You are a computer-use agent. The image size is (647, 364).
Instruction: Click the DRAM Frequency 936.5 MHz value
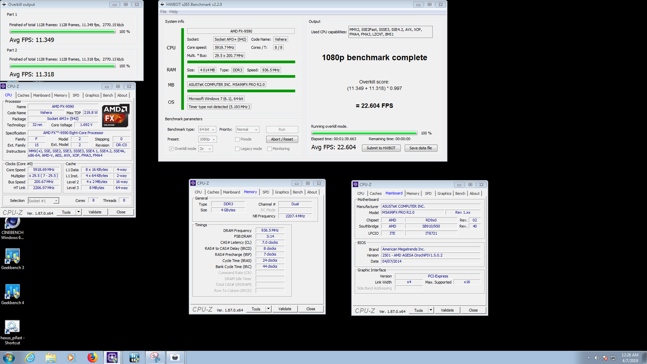270,230
